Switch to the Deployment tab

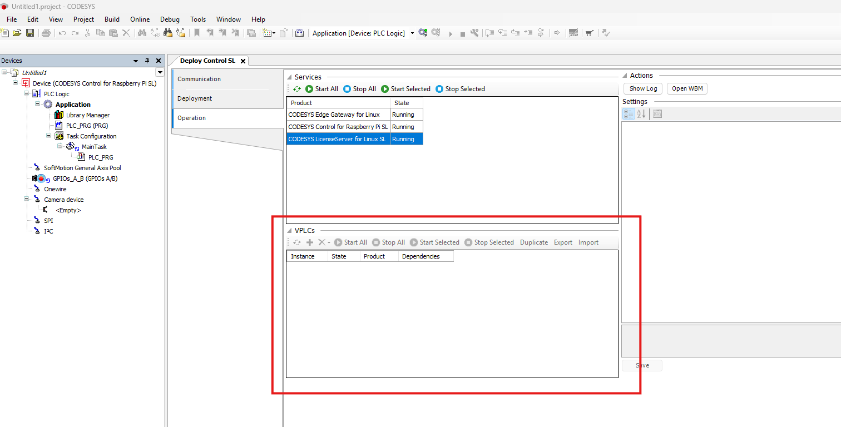click(195, 98)
